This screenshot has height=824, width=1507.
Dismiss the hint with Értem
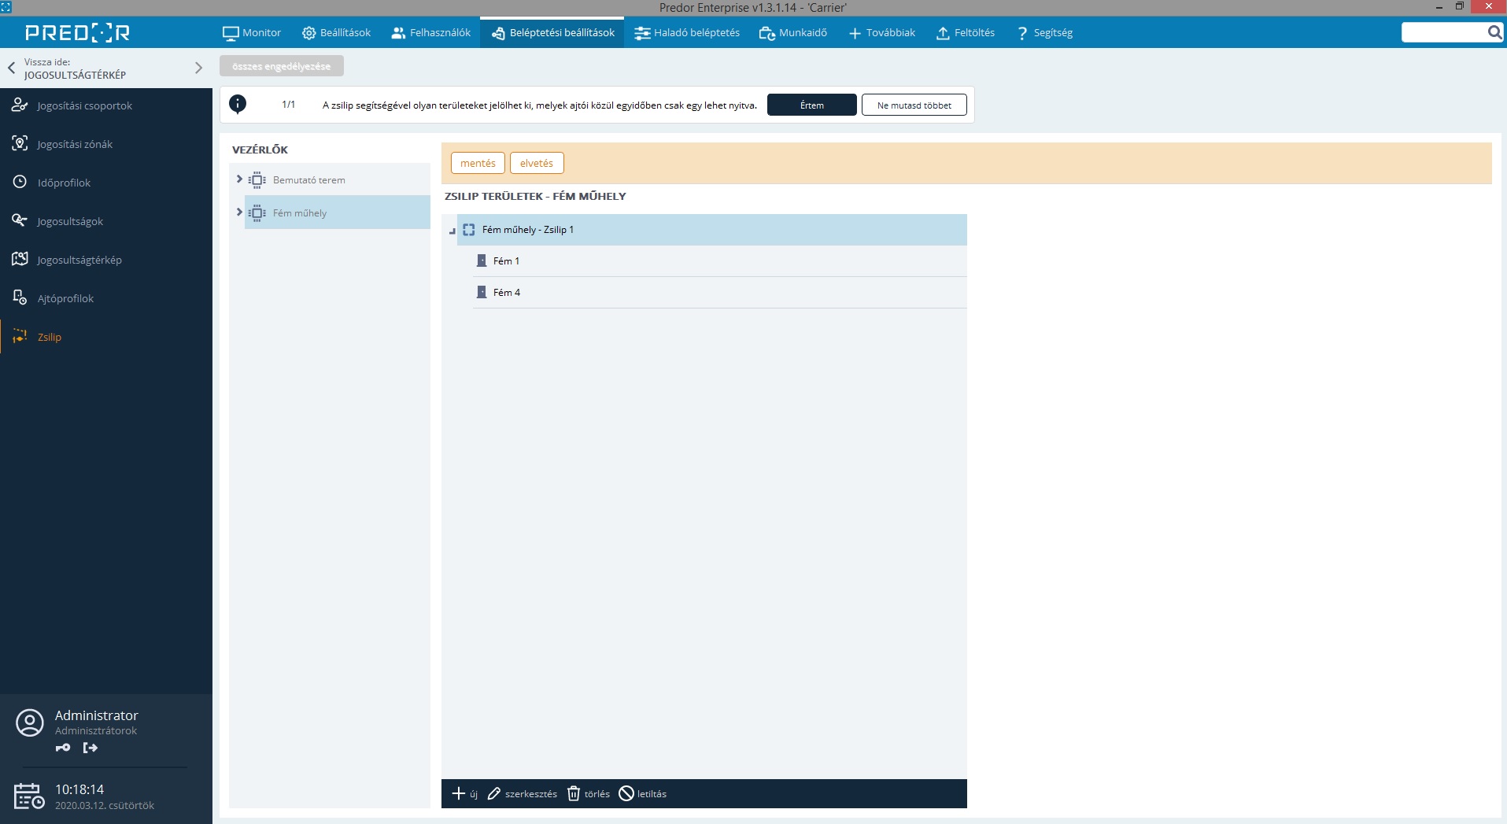click(x=811, y=105)
